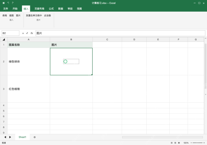This screenshot has height=145, width=207.
Task: Minimize the Excel window
Action: pos(194,3)
